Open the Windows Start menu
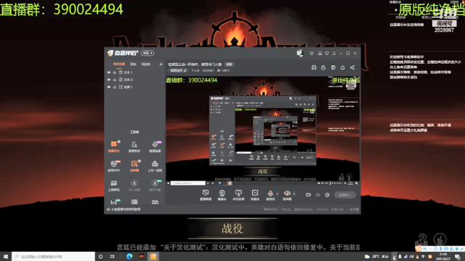 (6, 257)
